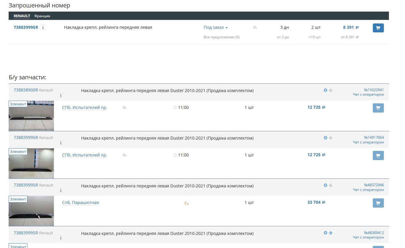Image resolution: width=405 pixels, height=248 pixels.
Task: Open part photo thumbnail for listing №48372946
Action: pos(31,211)
